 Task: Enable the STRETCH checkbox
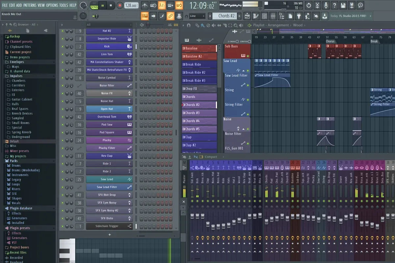(x=249, y=41)
